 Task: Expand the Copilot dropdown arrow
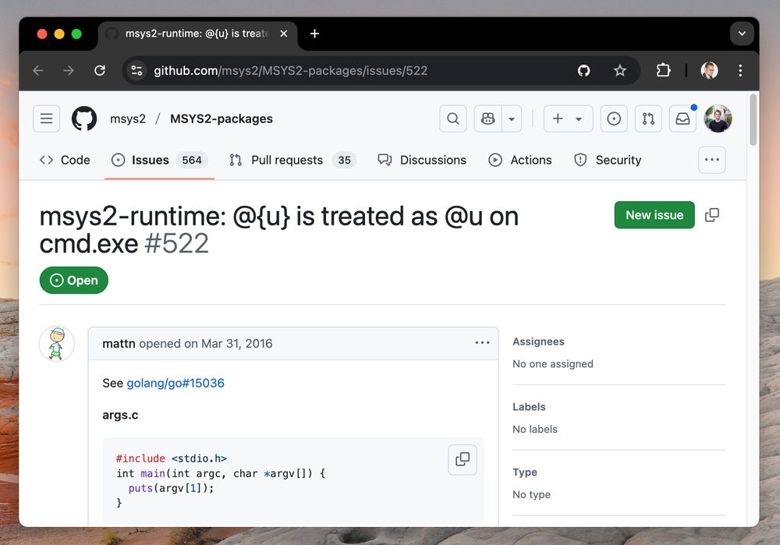click(x=512, y=119)
